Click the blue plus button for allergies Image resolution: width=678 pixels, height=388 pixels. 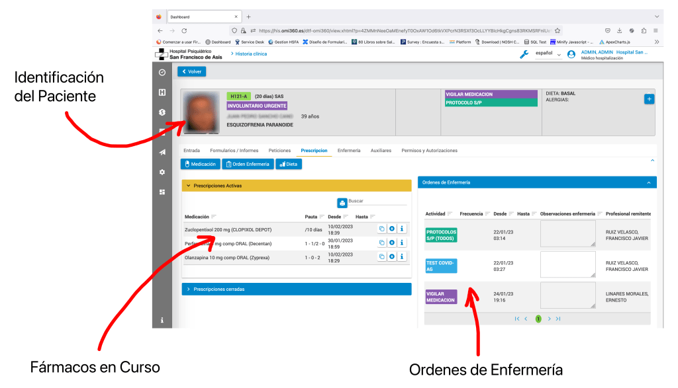[649, 99]
